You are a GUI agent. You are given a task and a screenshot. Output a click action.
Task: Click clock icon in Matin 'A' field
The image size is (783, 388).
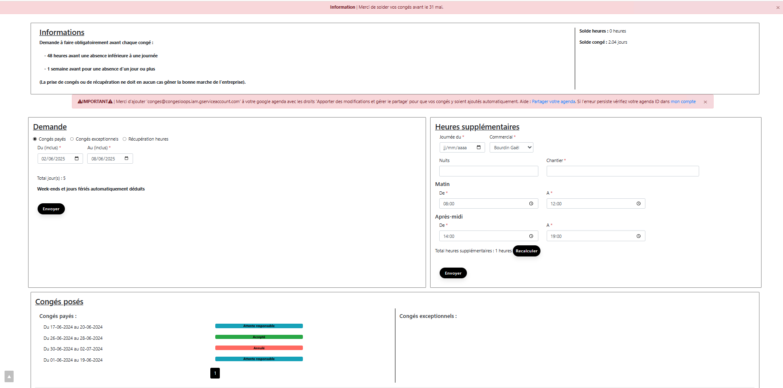tap(638, 204)
